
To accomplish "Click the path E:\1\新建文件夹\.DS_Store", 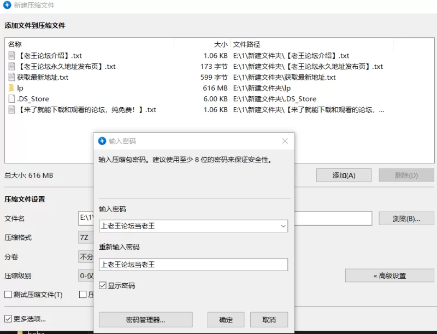I will [x=275, y=99].
